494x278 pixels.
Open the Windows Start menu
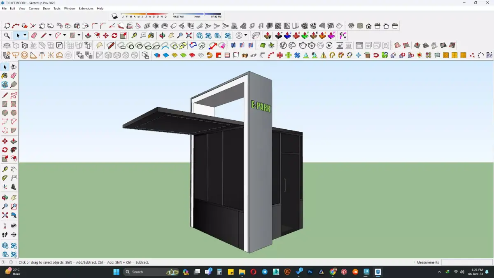(116, 272)
